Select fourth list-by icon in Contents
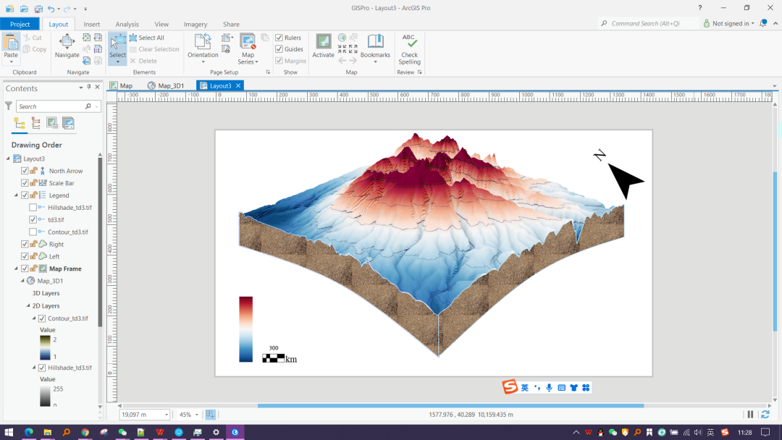Viewport: 782px width, 440px height. pos(68,123)
